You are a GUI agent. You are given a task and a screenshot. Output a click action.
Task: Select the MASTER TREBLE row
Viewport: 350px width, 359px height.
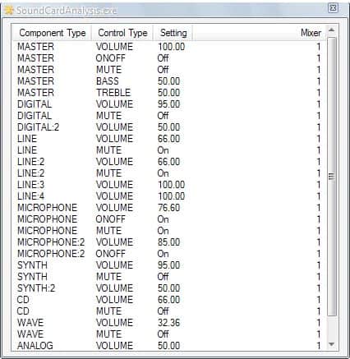[169, 93]
